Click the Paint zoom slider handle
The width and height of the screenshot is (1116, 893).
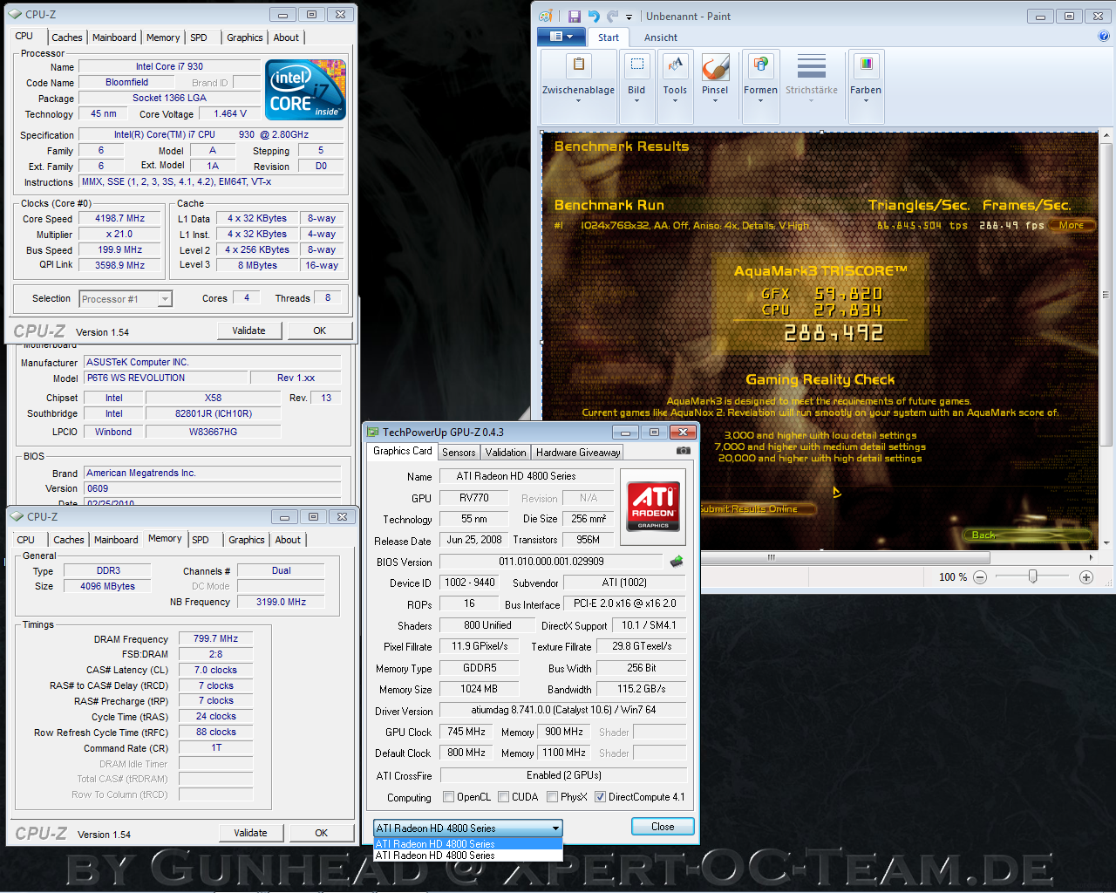coord(1032,576)
